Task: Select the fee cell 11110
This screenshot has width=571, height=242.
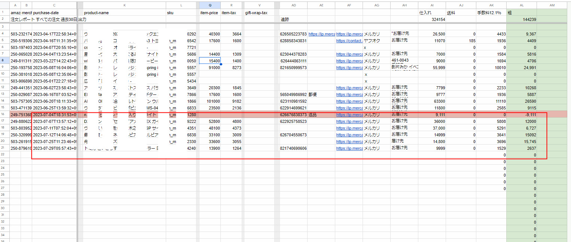Action: click(x=491, y=101)
